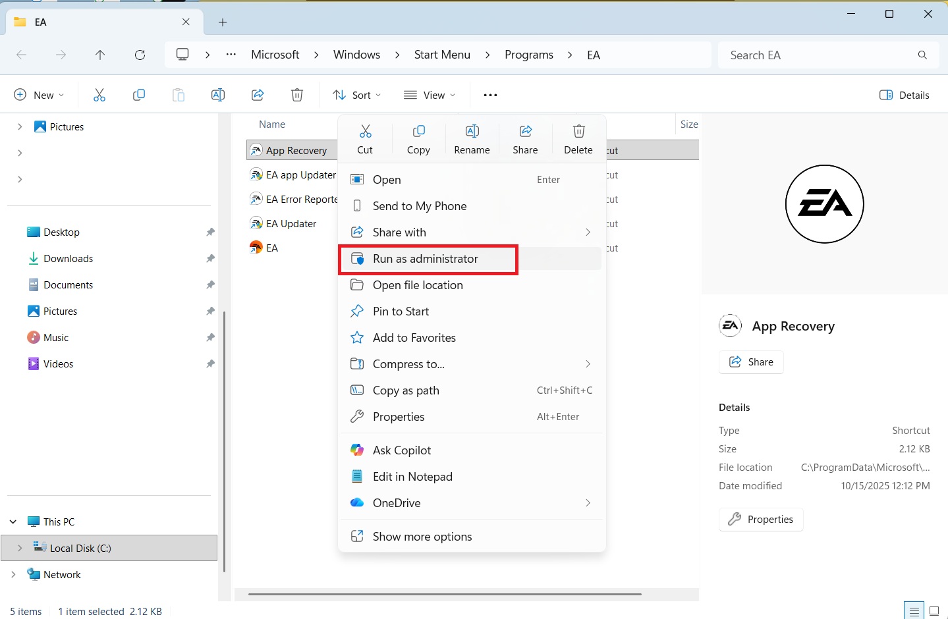Open Desktop in quick access

tap(61, 232)
